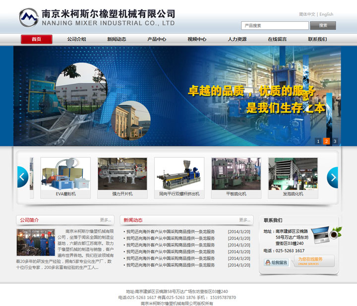Switch to banner slide 2
The height and width of the screenshot is (306, 357).
click(x=326, y=141)
